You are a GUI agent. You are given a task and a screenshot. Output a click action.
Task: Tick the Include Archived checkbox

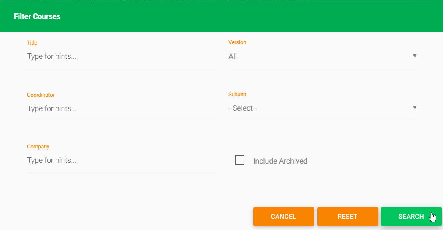coord(239,160)
